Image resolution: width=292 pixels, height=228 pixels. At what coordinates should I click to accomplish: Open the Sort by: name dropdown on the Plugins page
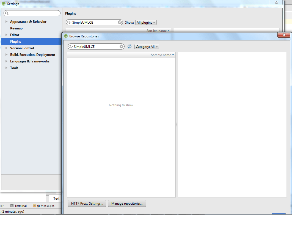point(158,31)
